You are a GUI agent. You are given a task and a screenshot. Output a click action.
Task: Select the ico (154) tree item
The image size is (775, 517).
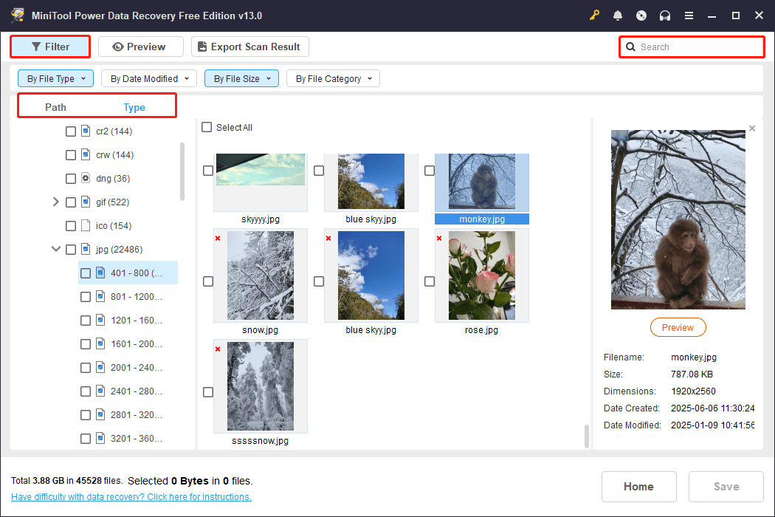(x=114, y=225)
